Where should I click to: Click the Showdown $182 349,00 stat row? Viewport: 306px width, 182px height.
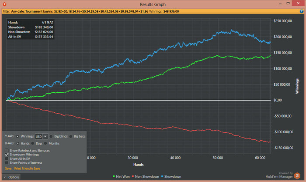pyautogui.click(x=31, y=27)
